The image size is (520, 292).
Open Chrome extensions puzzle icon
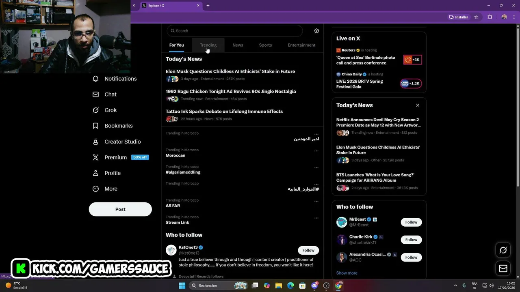pyautogui.click(x=490, y=17)
